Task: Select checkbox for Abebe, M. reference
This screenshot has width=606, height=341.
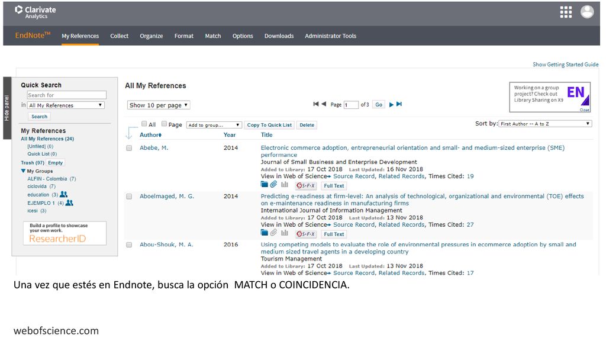Action: 129,148
